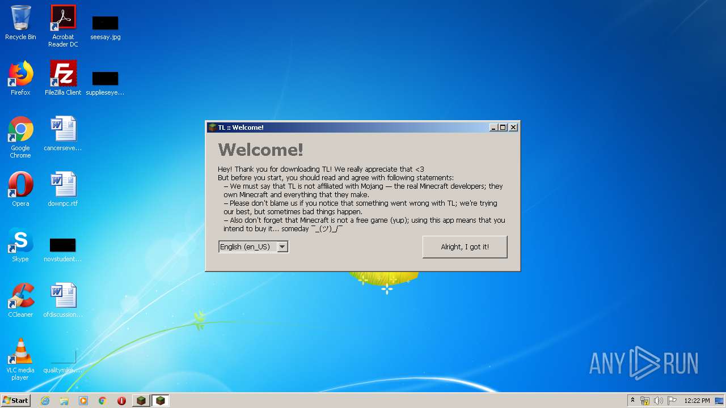Launch Acrobat Reader DC shortcut

pos(63,26)
